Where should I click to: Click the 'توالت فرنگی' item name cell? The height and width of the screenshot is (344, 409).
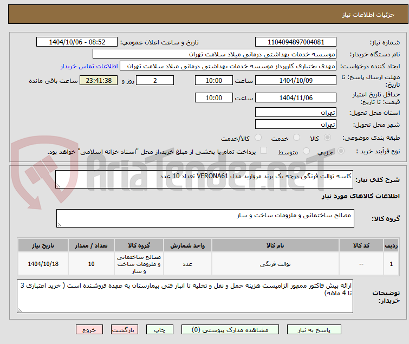tap(275, 264)
